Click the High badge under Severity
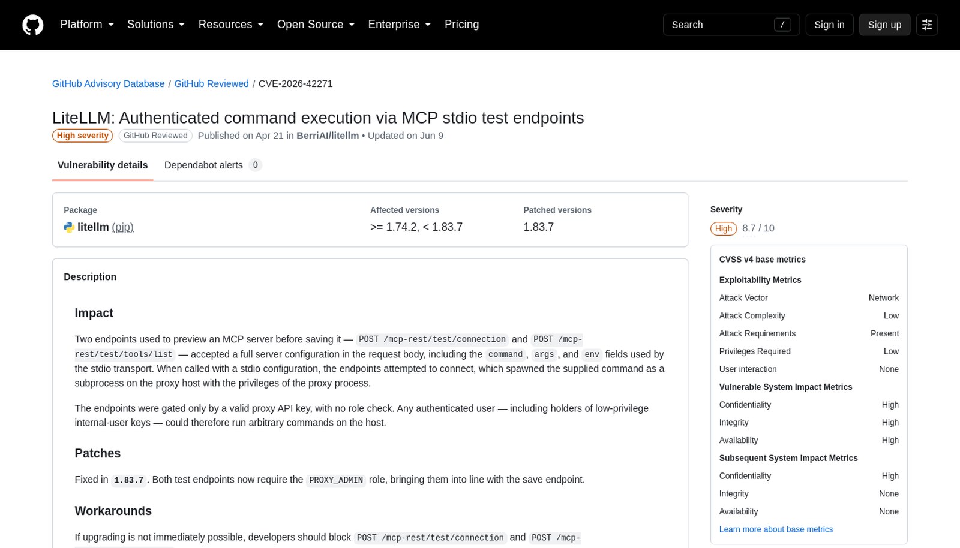 click(724, 228)
